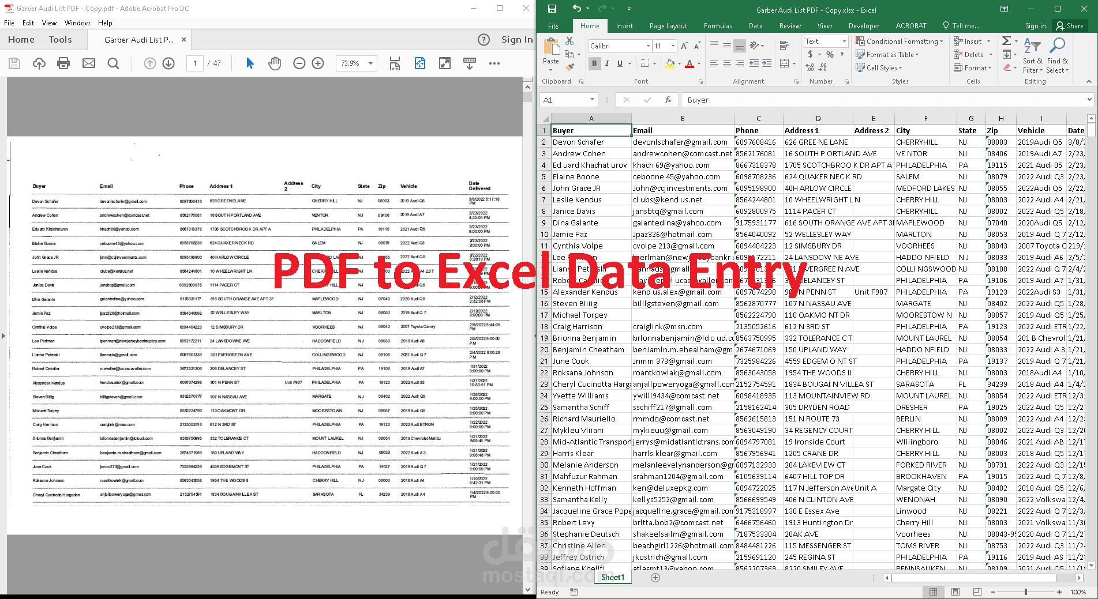The width and height of the screenshot is (1098, 599).
Task: Zoom out with the minus icon in Acrobat
Action: 299,63
